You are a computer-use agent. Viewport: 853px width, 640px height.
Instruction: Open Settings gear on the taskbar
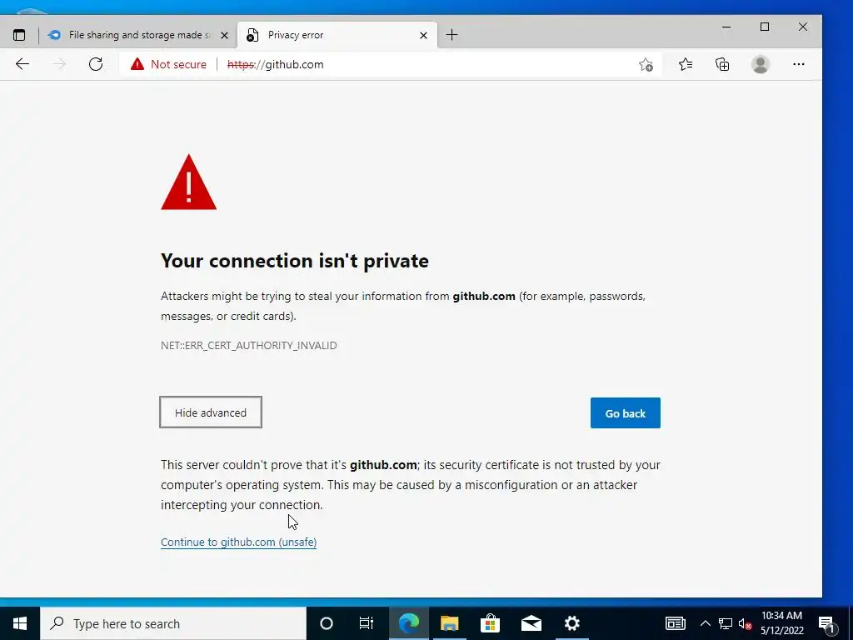pyautogui.click(x=571, y=623)
